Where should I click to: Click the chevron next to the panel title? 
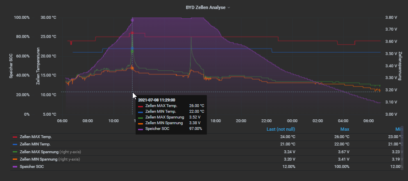click(x=229, y=8)
